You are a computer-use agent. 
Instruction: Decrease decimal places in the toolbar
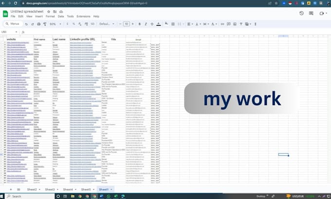click(x=80, y=24)
